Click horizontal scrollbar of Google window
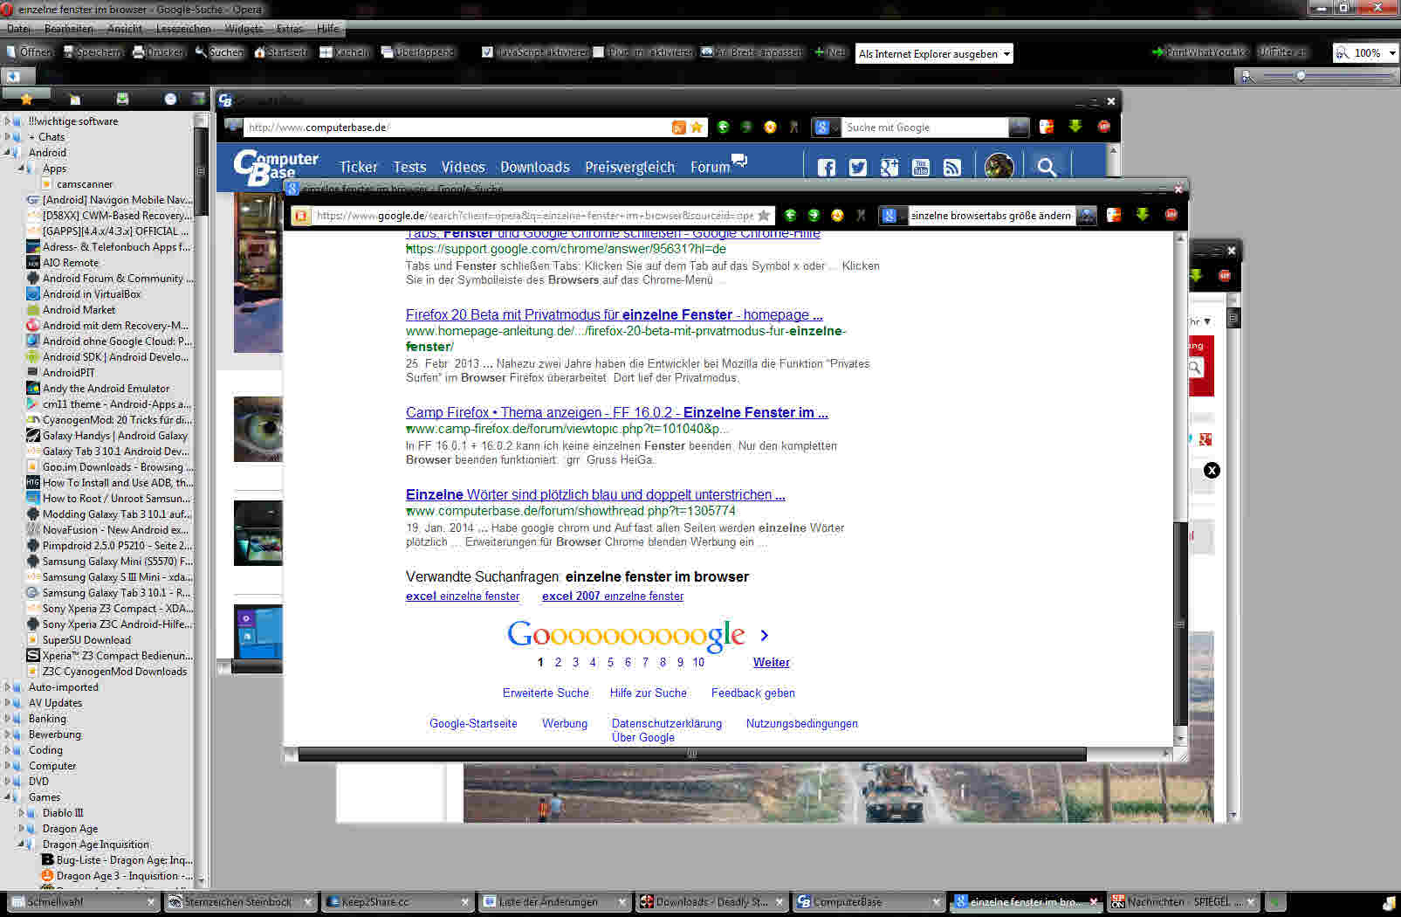The width and height of the screenshot is (1401, 917). point(692,754)
